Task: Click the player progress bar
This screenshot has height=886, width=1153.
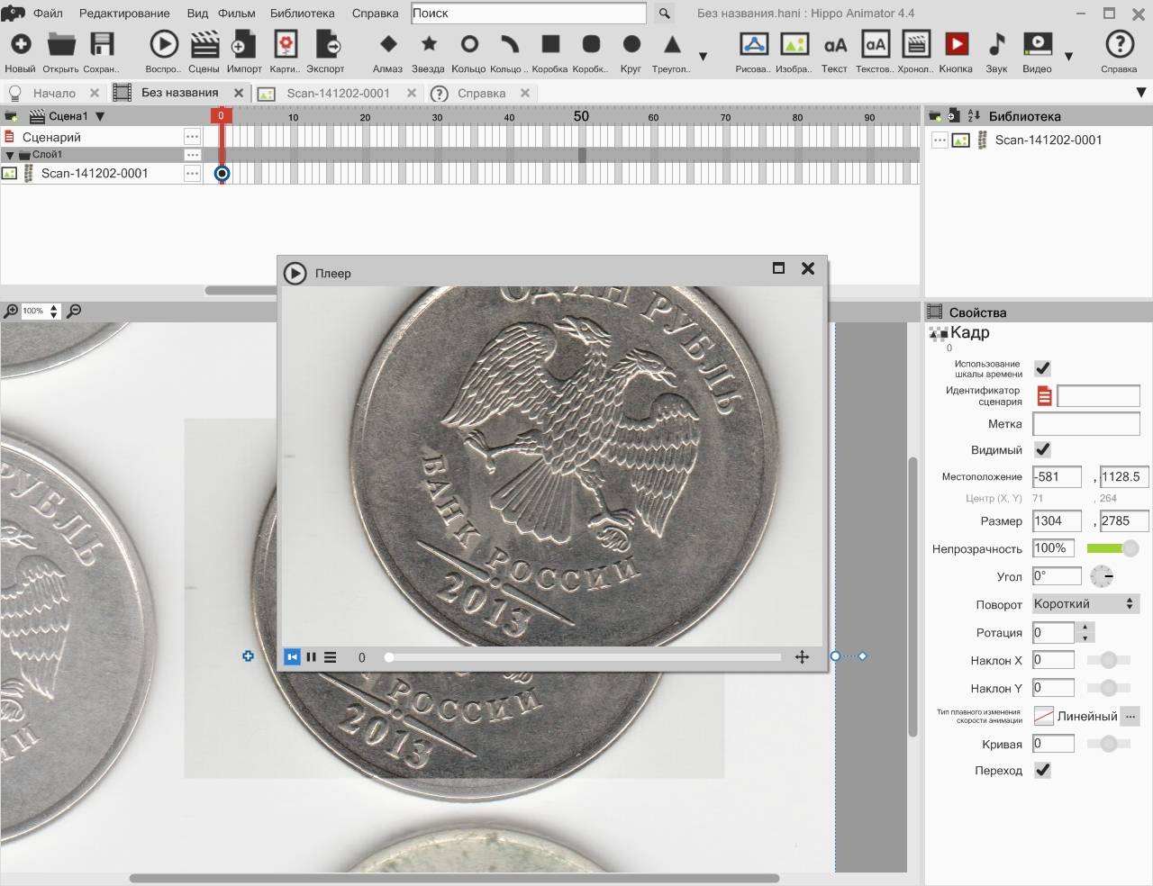Action: [x=584, y=657]
